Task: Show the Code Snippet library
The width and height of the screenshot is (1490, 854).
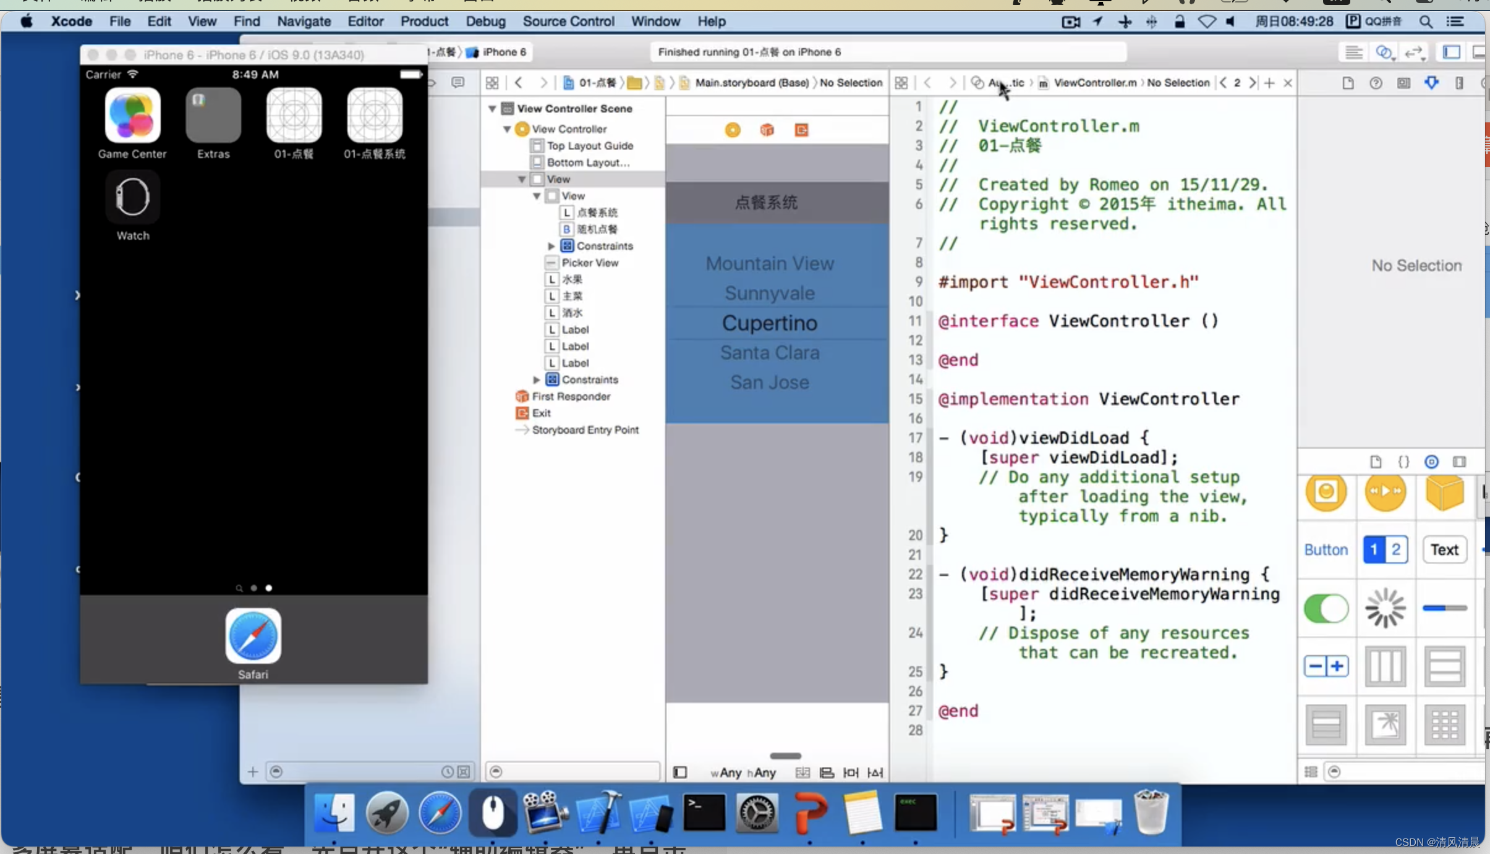Action: coord(1403,462)
